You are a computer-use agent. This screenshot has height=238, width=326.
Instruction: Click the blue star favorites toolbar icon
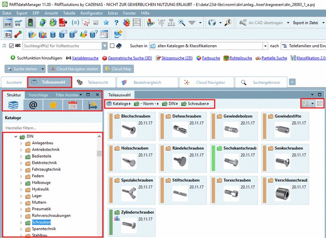pyautogui.click(x=106, y=23)
